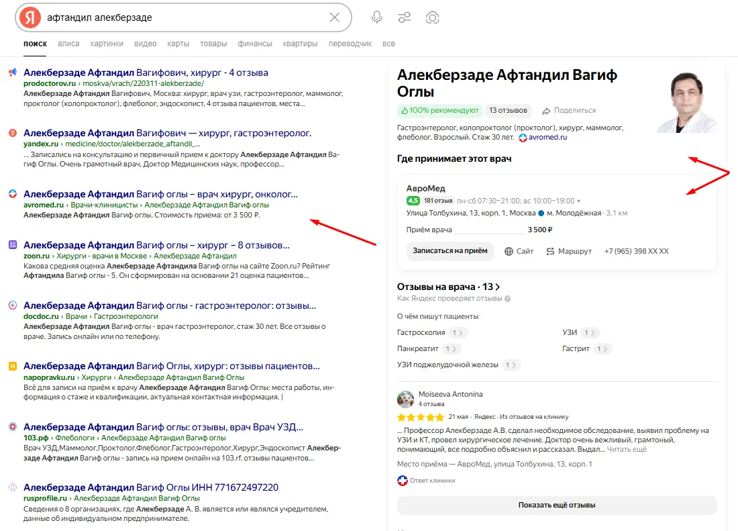Open result 'хирург - 4 отзыва' title
The image size is (738, 531).
(x=146, y=73)
